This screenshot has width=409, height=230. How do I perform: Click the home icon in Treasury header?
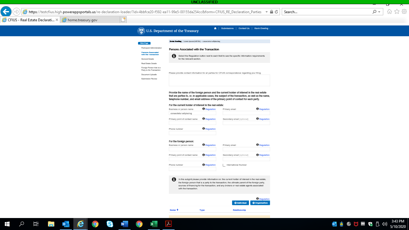(x=215, y=28)
